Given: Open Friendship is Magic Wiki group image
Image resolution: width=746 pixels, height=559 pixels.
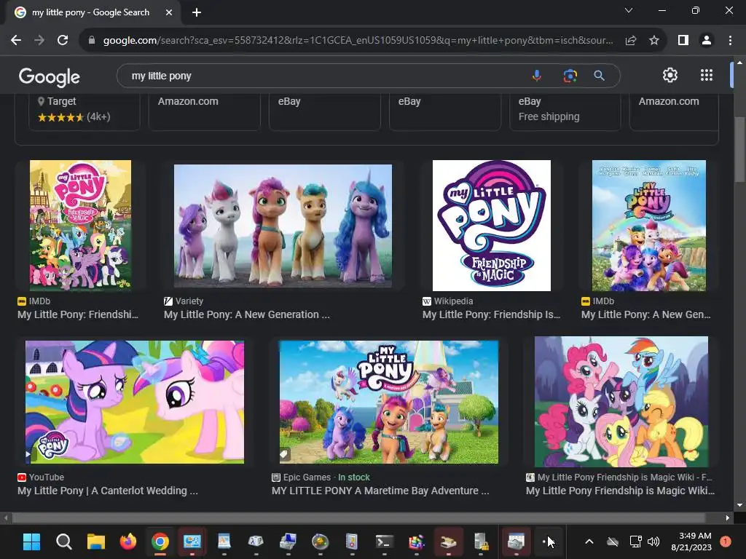Looking at the screenshot, I should point(621,402).
